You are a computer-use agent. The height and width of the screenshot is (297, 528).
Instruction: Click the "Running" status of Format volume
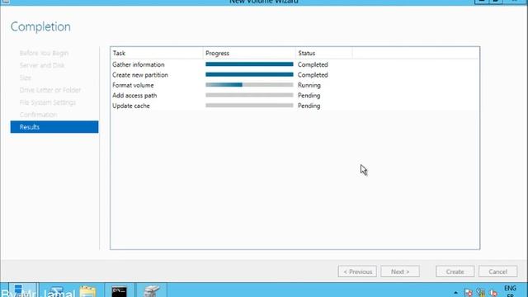(x=309, y=85)
